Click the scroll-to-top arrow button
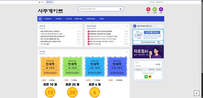 coord(197,93)
